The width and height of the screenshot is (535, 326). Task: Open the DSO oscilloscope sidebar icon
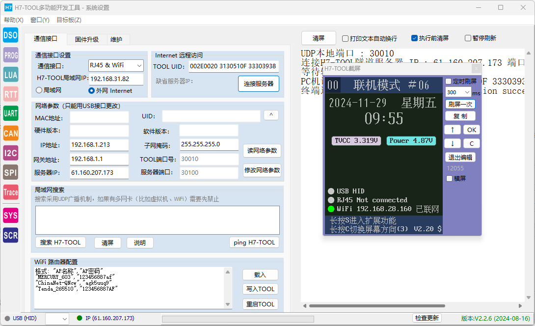[x=10, y=35]
